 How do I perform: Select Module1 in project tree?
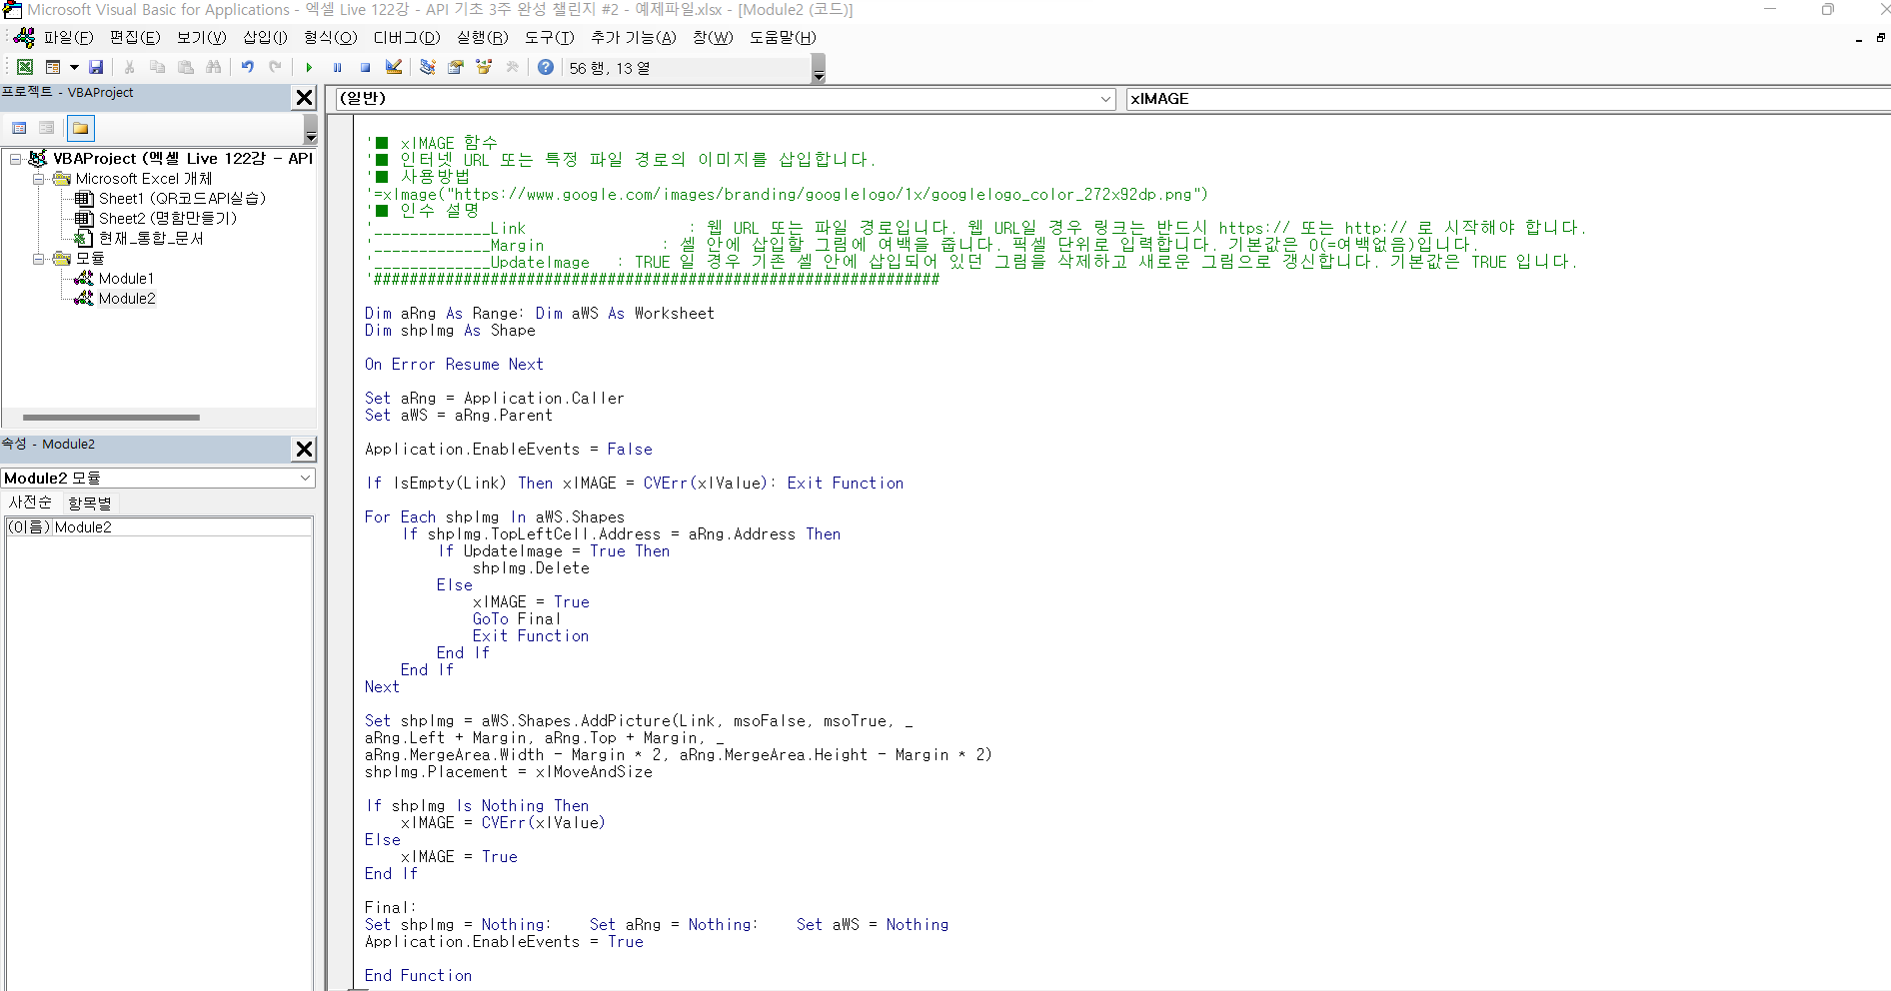click(126, 279)
